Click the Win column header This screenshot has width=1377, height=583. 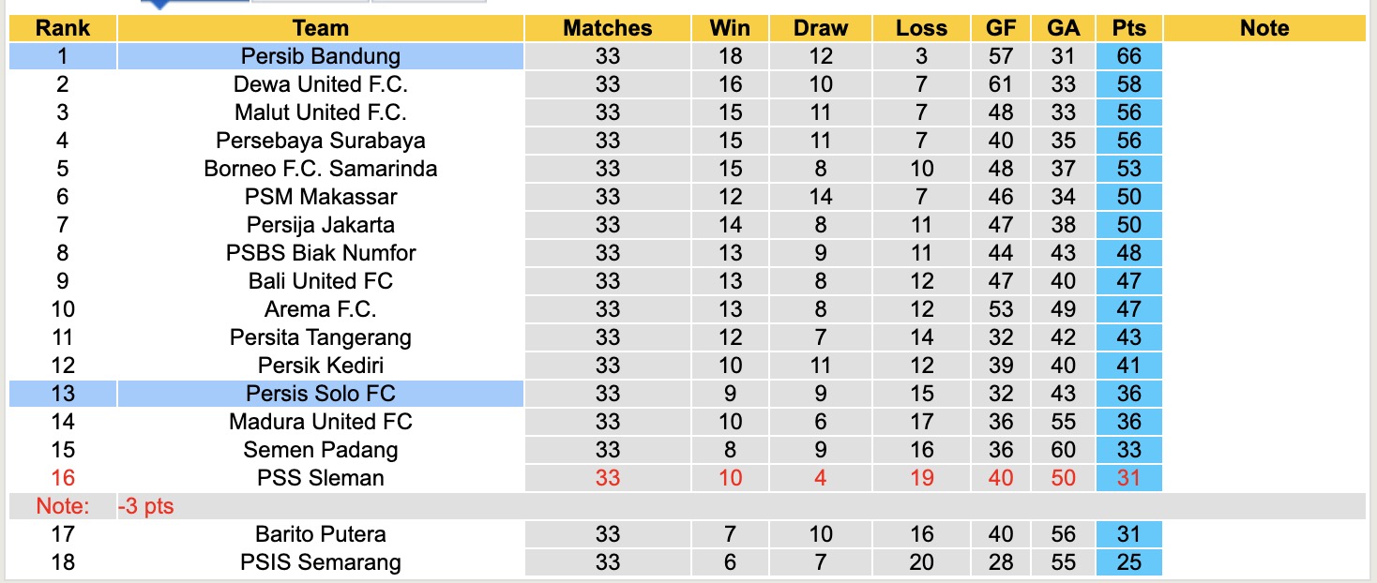[730, 28]
